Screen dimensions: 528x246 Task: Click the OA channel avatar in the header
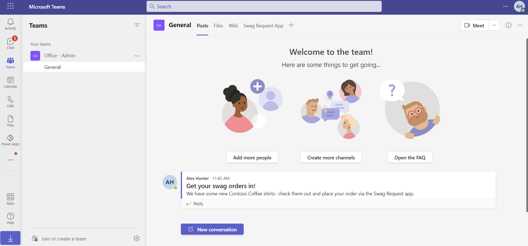tap(159, 25)
